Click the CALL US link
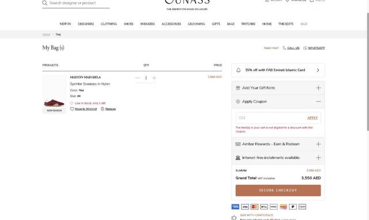The width and height of the screenshot is (369, 220). 293,48
